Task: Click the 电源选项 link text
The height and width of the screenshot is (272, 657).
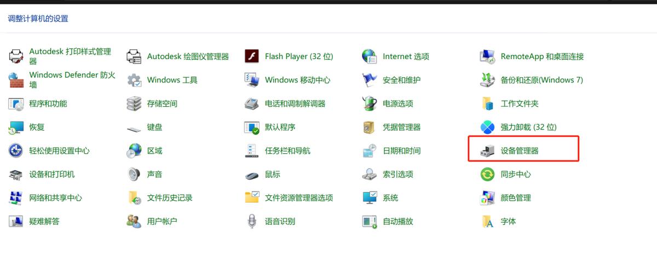Action: pyautogui.click(x=398, y=103)
